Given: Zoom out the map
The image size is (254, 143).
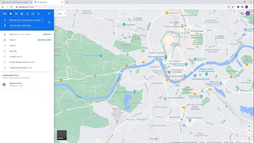Looking at the screenshot, I should tap(249, 134).
